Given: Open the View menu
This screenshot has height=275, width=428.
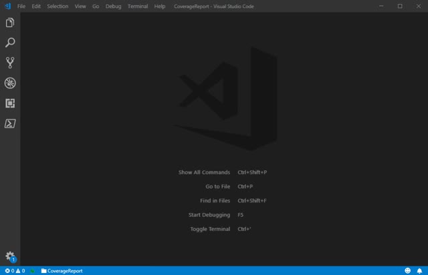Looking at the screenshot, I should tap(80, 6).
